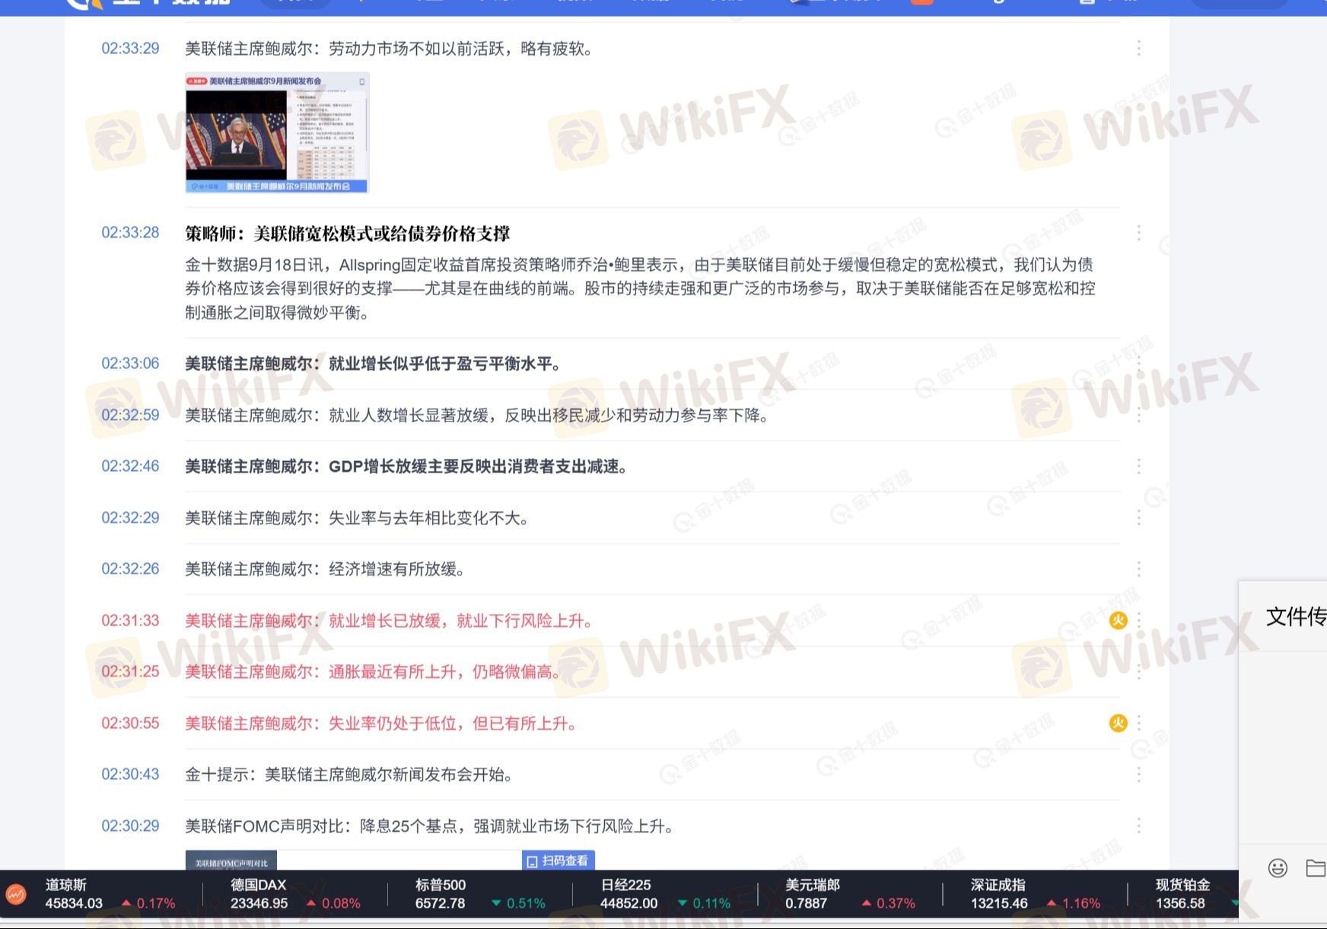
Task: Open the more menu for the FOMC声明对比 row
Action: pos(1138,826)
